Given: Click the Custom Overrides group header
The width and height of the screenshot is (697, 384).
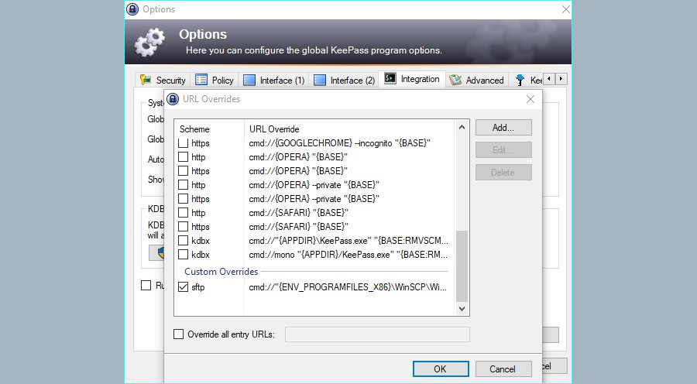Looking at the screenshot, I should (221, 272).
